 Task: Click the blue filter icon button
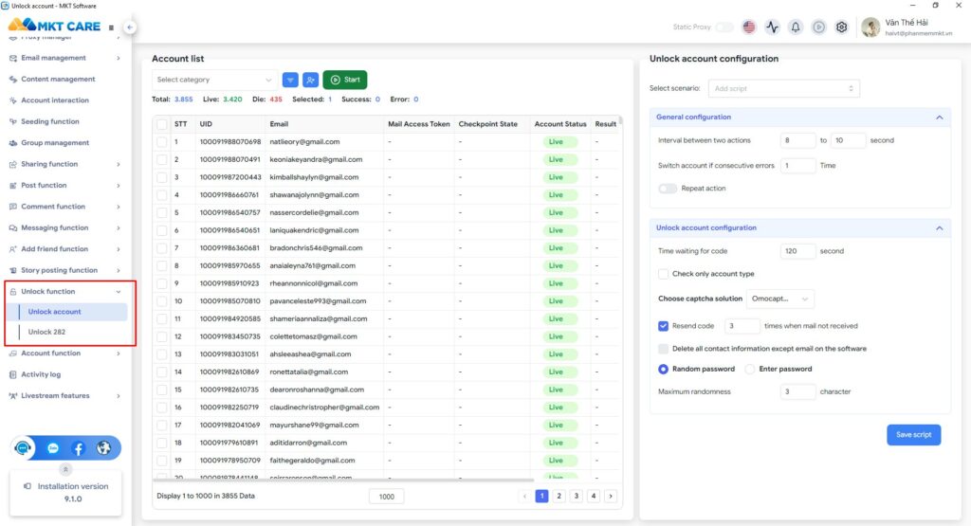290,80
